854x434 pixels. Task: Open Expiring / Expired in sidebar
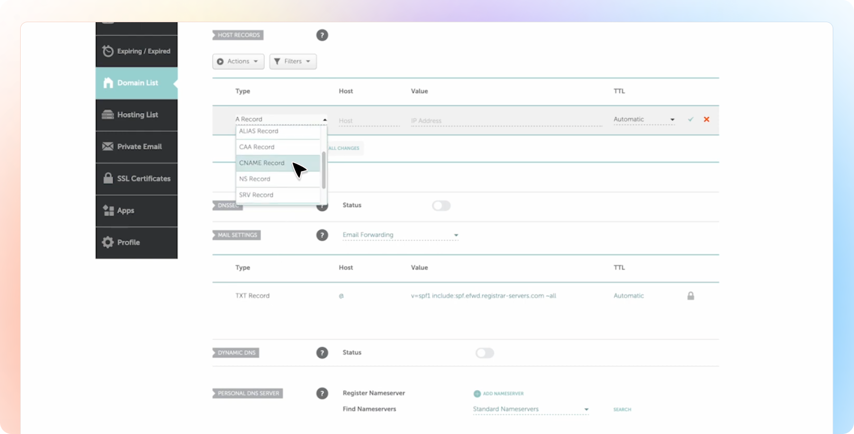coord(137,51)
